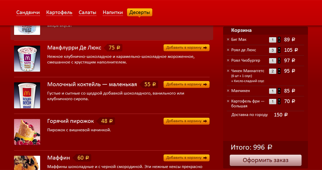Click the 75 ₽ price tag
The height and width of the screenshot is (170, 322).
pyautogui.click(x=113, y=48)
